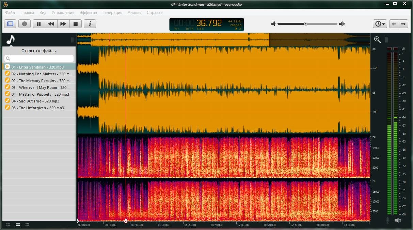Go forward with the right arrow button
The image size is (413, 230).
click(403, 24)
